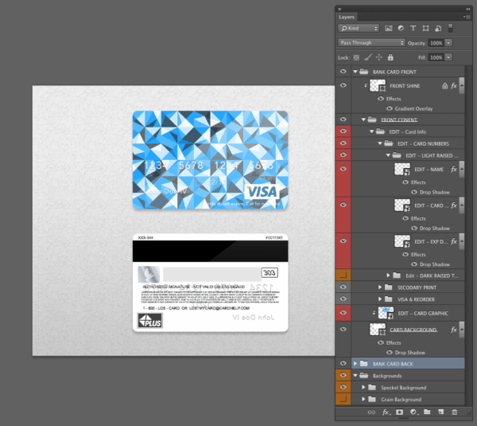The width and height of the screenshot is (477, 426).
Task: Click the 303 CVV box on card back
Action: (270, 273)
